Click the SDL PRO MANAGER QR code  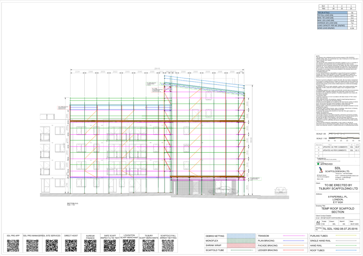tap(32, 245)
